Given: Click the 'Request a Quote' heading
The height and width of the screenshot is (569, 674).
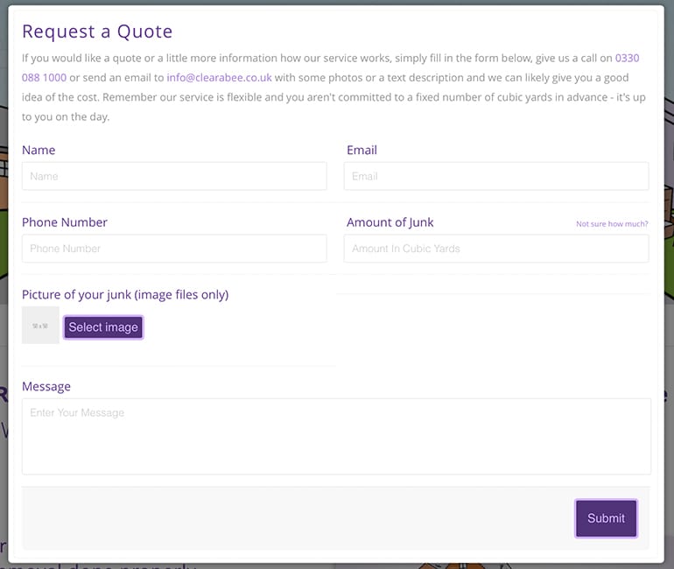Looking at the screenshot, I should click(x=97, y=32).
